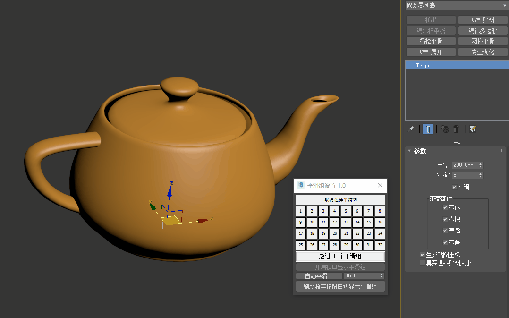509x318 pixels.
Task: Open the 修改器列表 dropdown
Action: click(457, 6)
